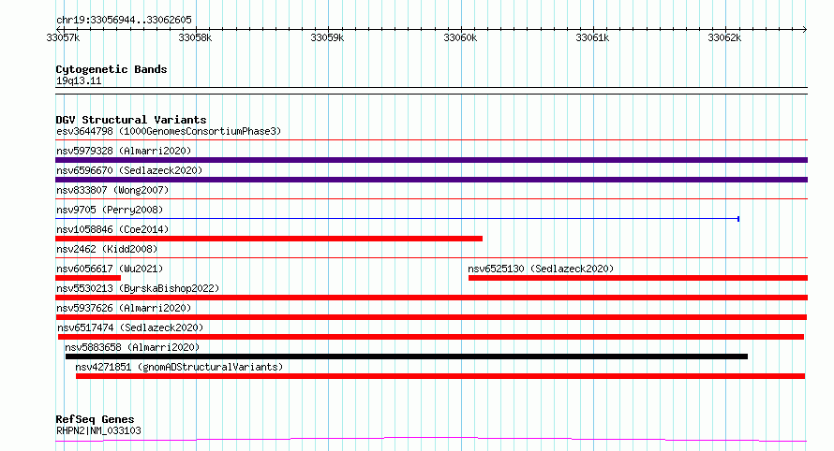Image resolution: width=834 pixels, height=451 pixels.
Task: Click the 33062k ruler label
Action: coord(724,37)
